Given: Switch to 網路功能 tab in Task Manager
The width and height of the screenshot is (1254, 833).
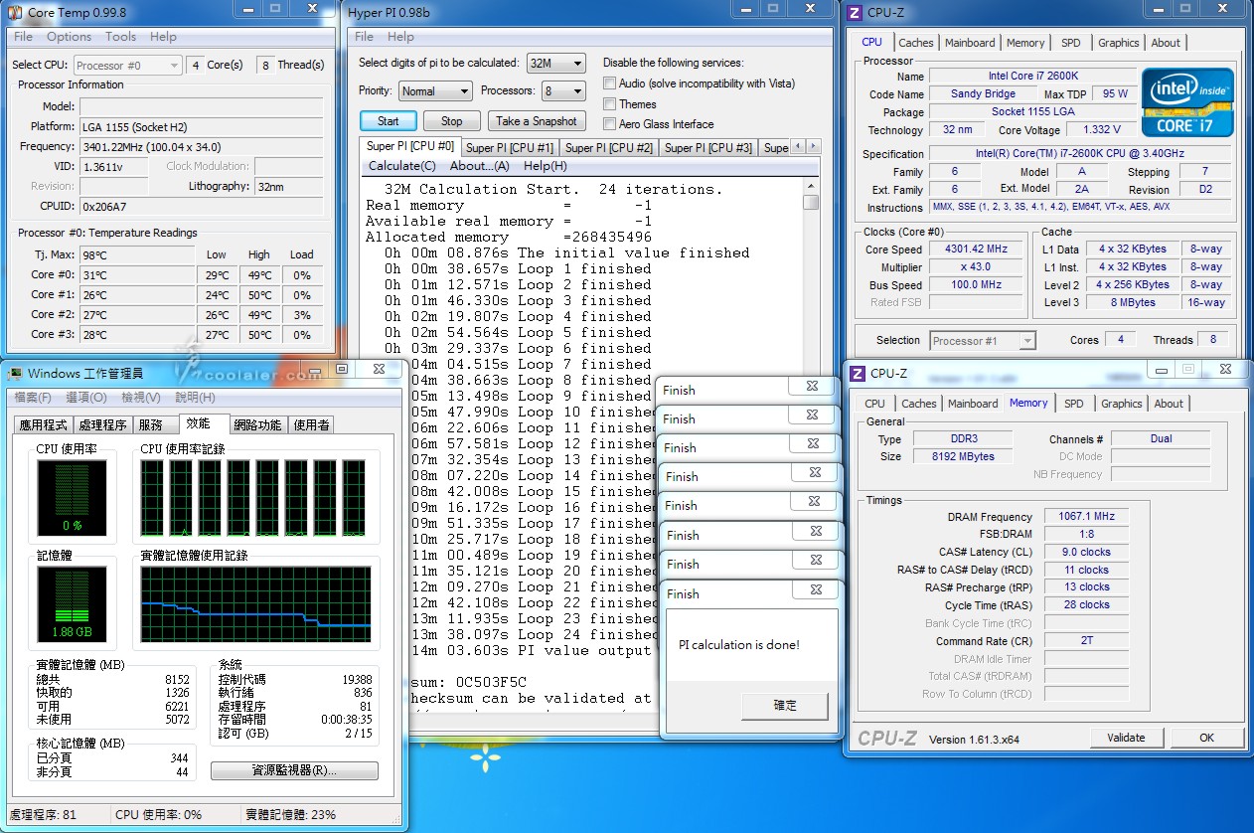Looking at the screenshot, I should tap(258, 425).
